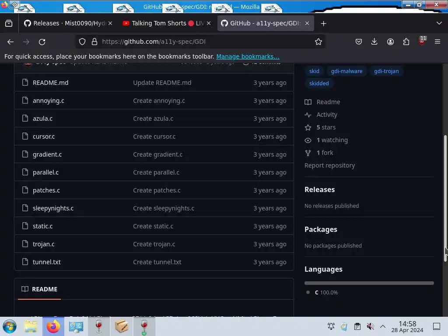Close the Releases Mist0090 tab
The height and width of the screenshot is (336, 448).
click(x=110, y=24)
